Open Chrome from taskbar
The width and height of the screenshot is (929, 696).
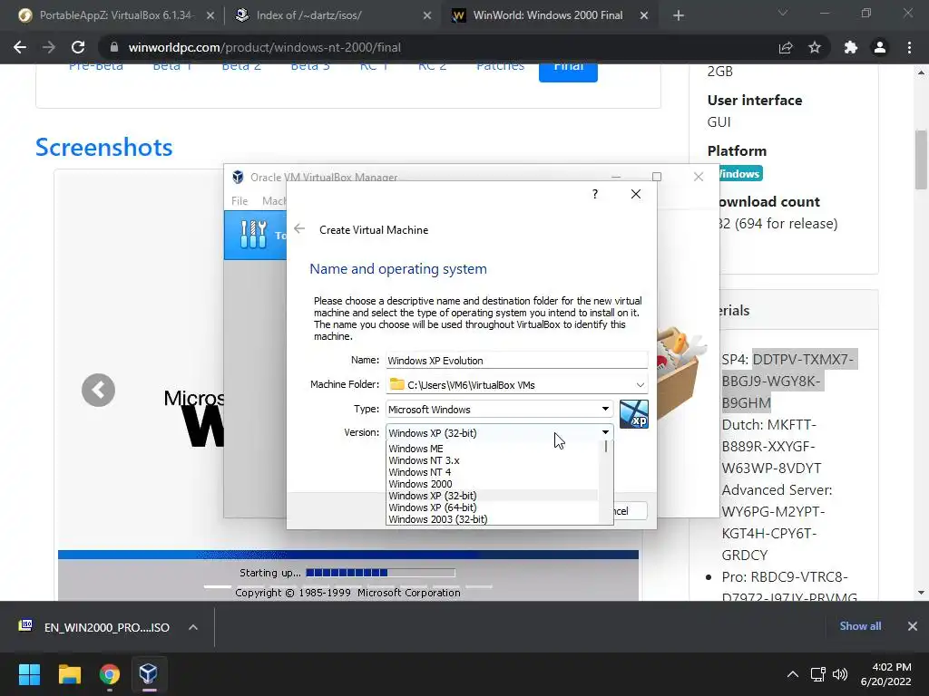click(x=110, y=674)
